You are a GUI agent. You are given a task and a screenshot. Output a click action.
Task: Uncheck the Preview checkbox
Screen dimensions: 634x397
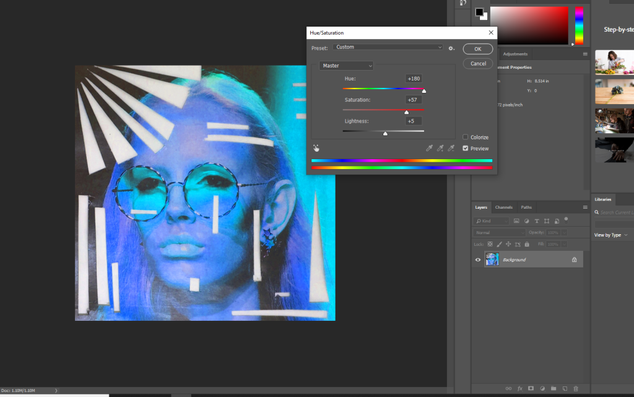pos(466,149)
